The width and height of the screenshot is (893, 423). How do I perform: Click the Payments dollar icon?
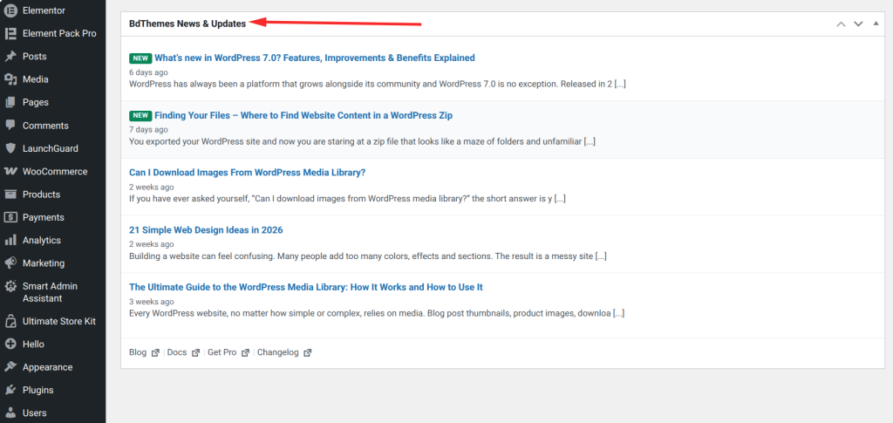(x=10, y=217)
